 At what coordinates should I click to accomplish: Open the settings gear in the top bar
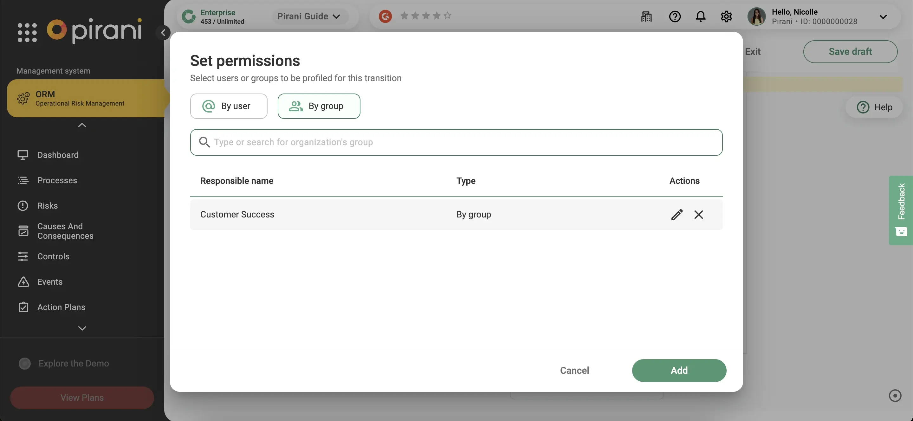click(726, 16)
